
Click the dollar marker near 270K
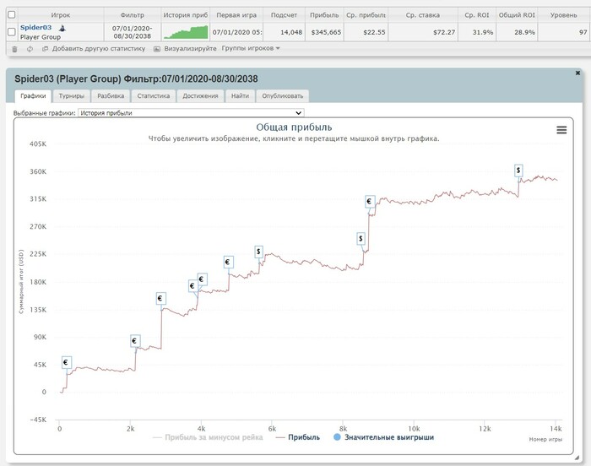coord(361,239)
